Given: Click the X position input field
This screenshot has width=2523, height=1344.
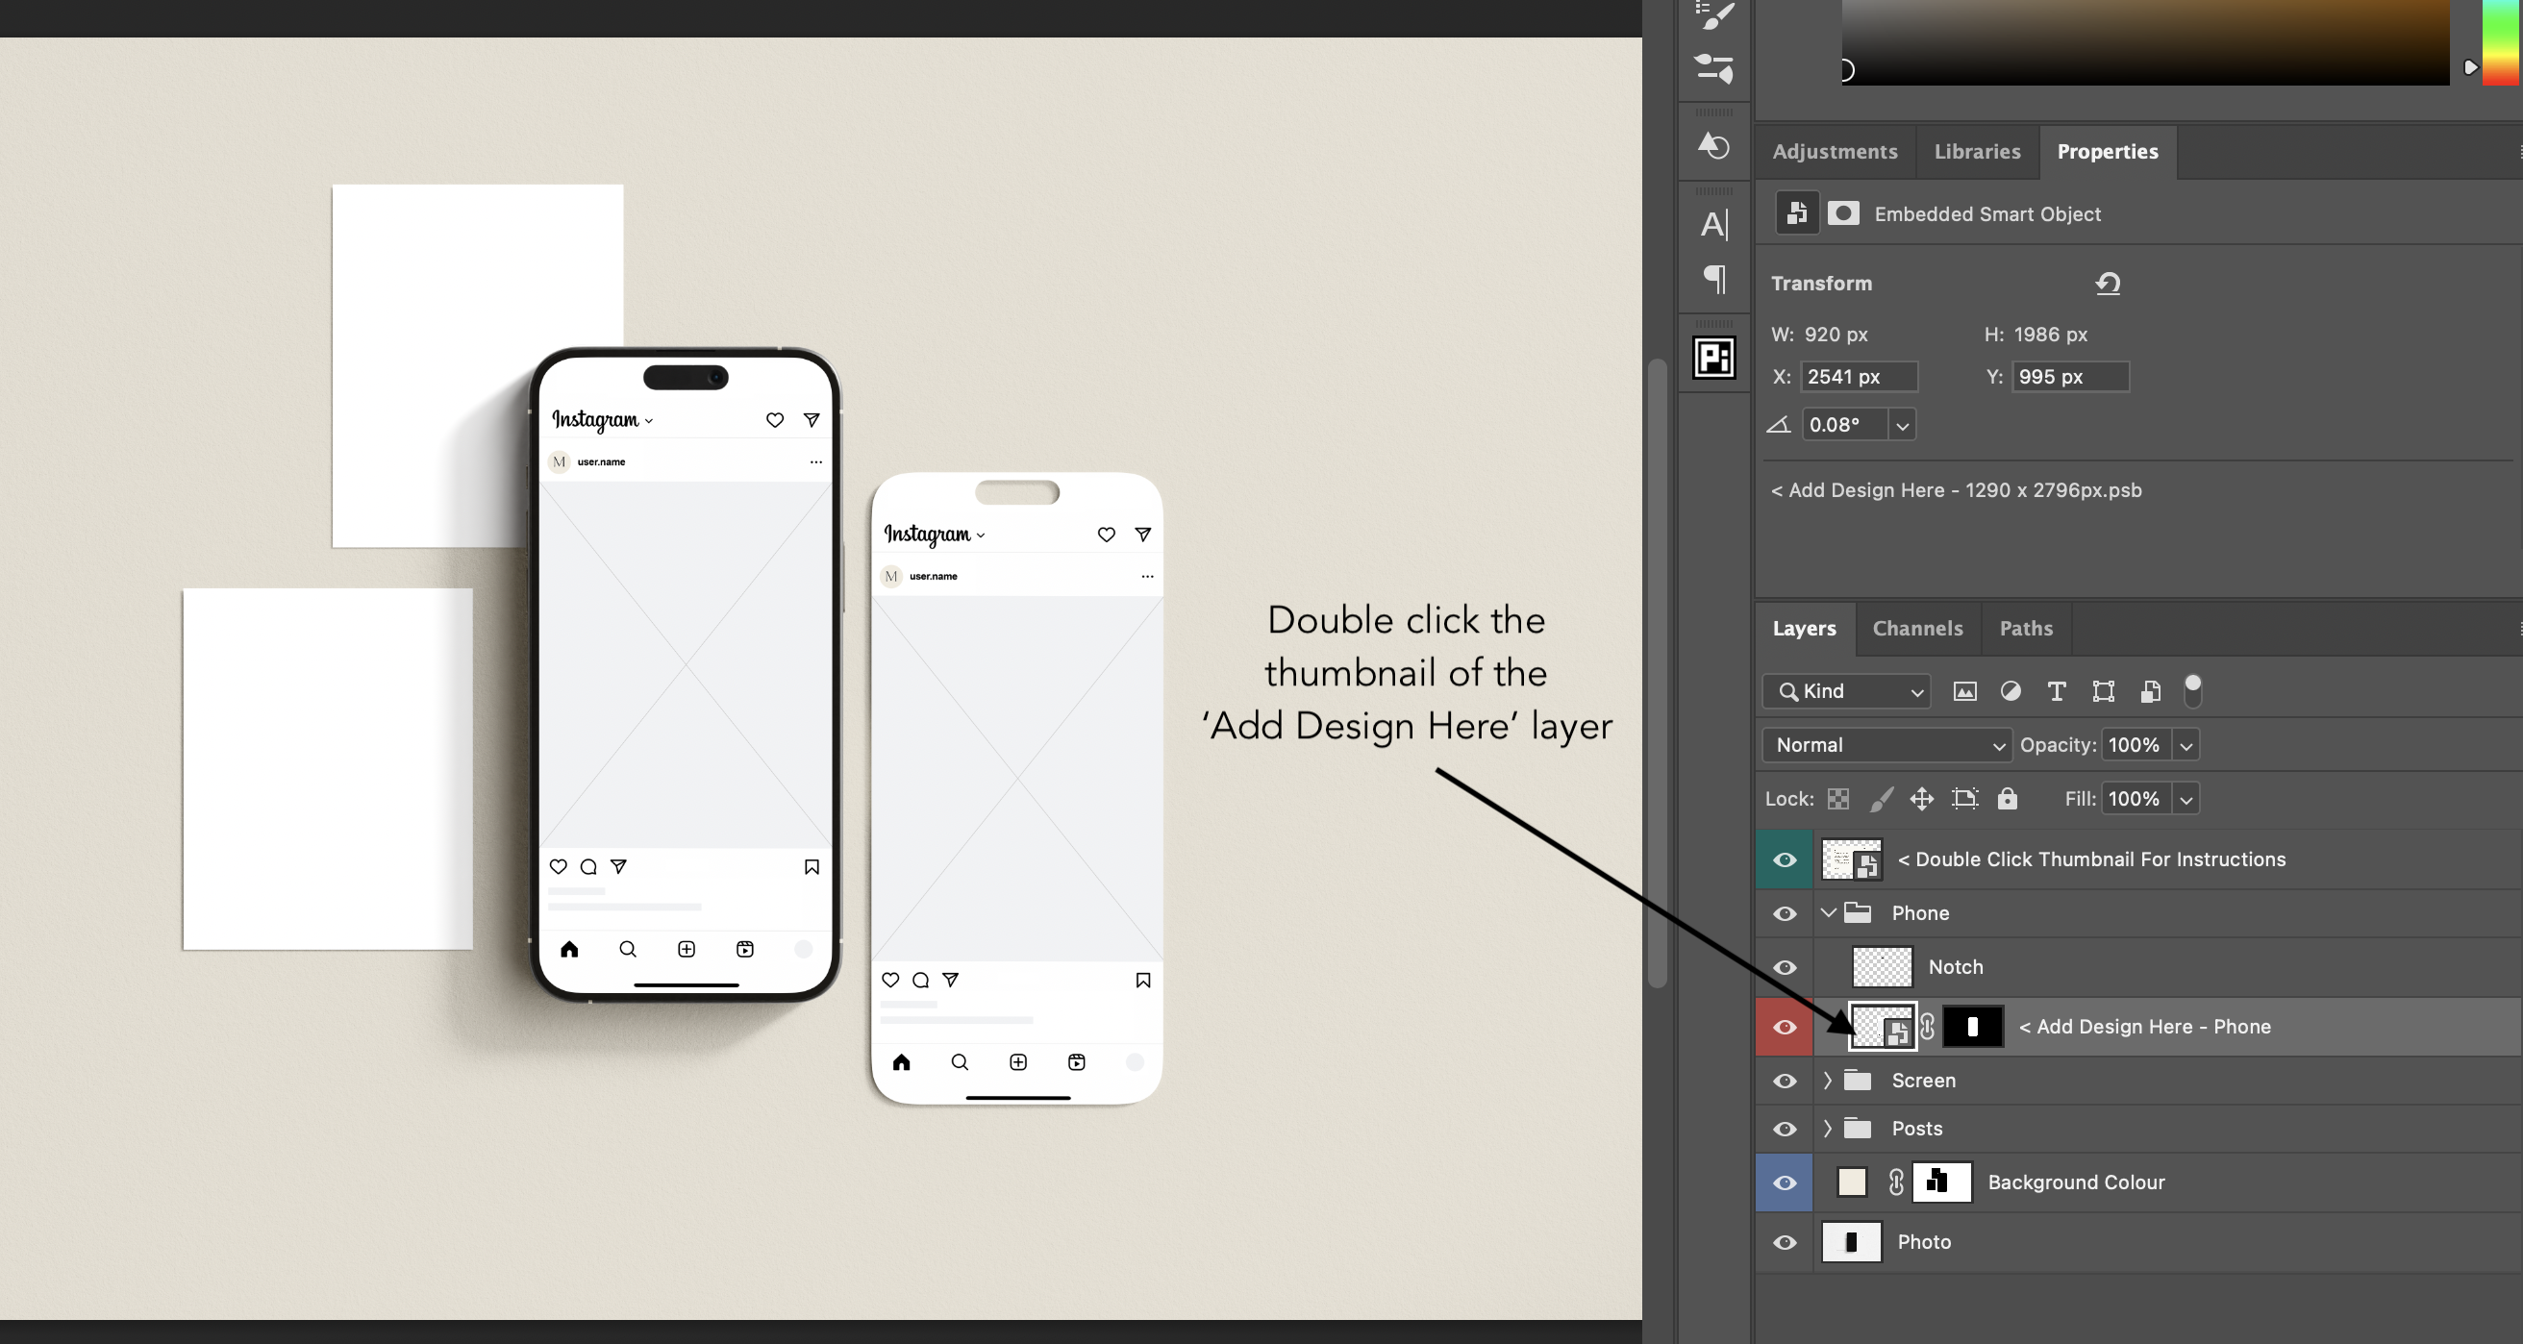Looking at the screenshot, I should point(1857,377).
